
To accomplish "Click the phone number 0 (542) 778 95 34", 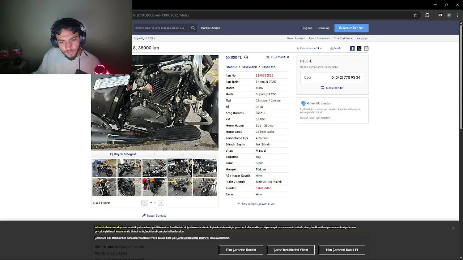I will pos(346,78).
